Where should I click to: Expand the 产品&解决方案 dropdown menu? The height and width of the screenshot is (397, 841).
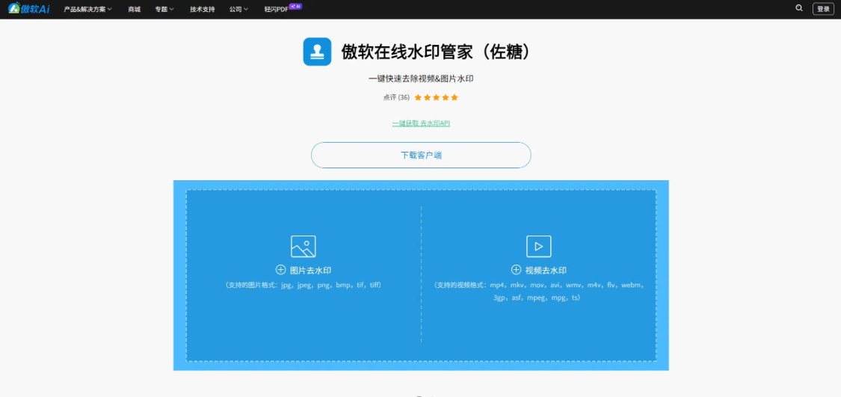[x=87, y=10]
